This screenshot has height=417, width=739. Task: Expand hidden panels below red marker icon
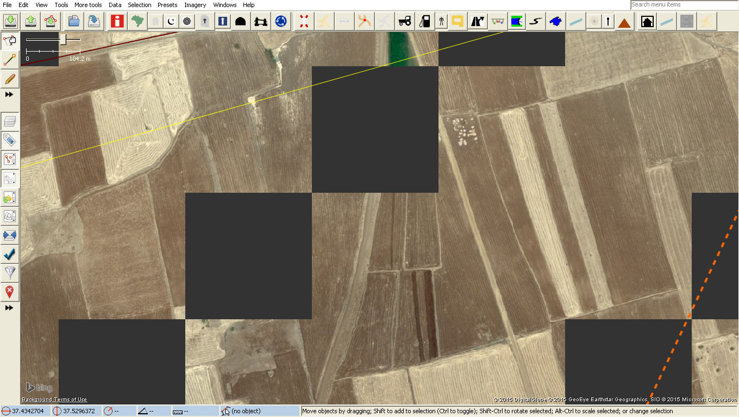point(9,308)
